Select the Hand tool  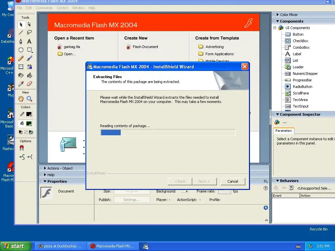pyautogui.click(x=21, y=99)
